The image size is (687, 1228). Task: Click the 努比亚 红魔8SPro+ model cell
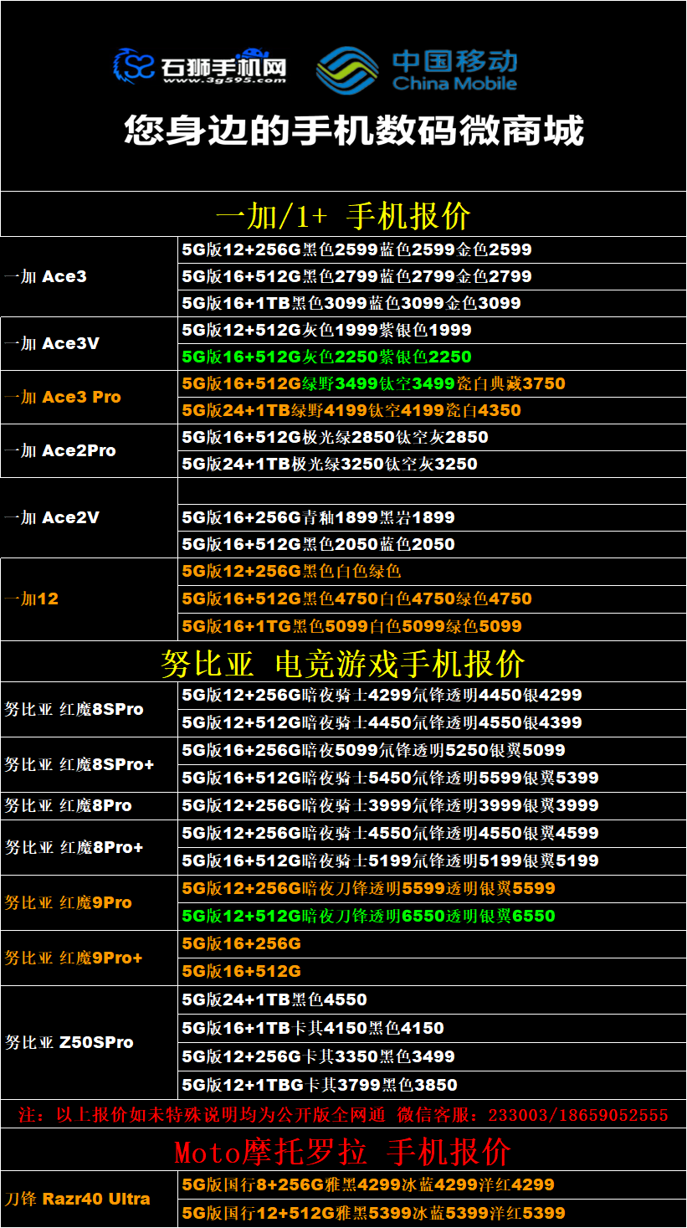[x=89, y=764]
